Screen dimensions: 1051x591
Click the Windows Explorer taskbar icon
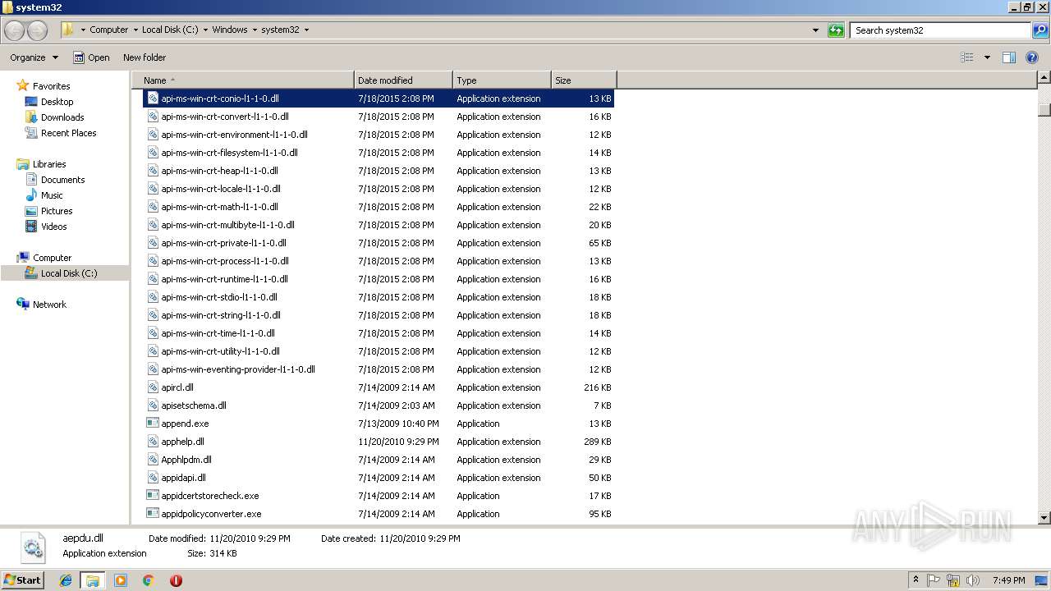93,580
